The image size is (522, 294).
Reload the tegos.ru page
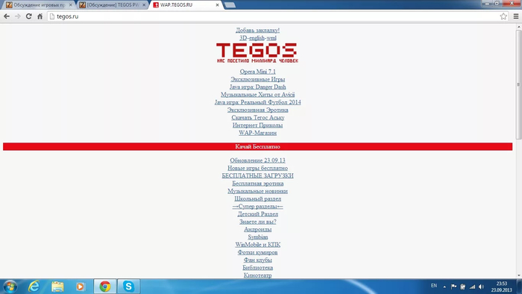pyautogui.click(x=28, y=16)
